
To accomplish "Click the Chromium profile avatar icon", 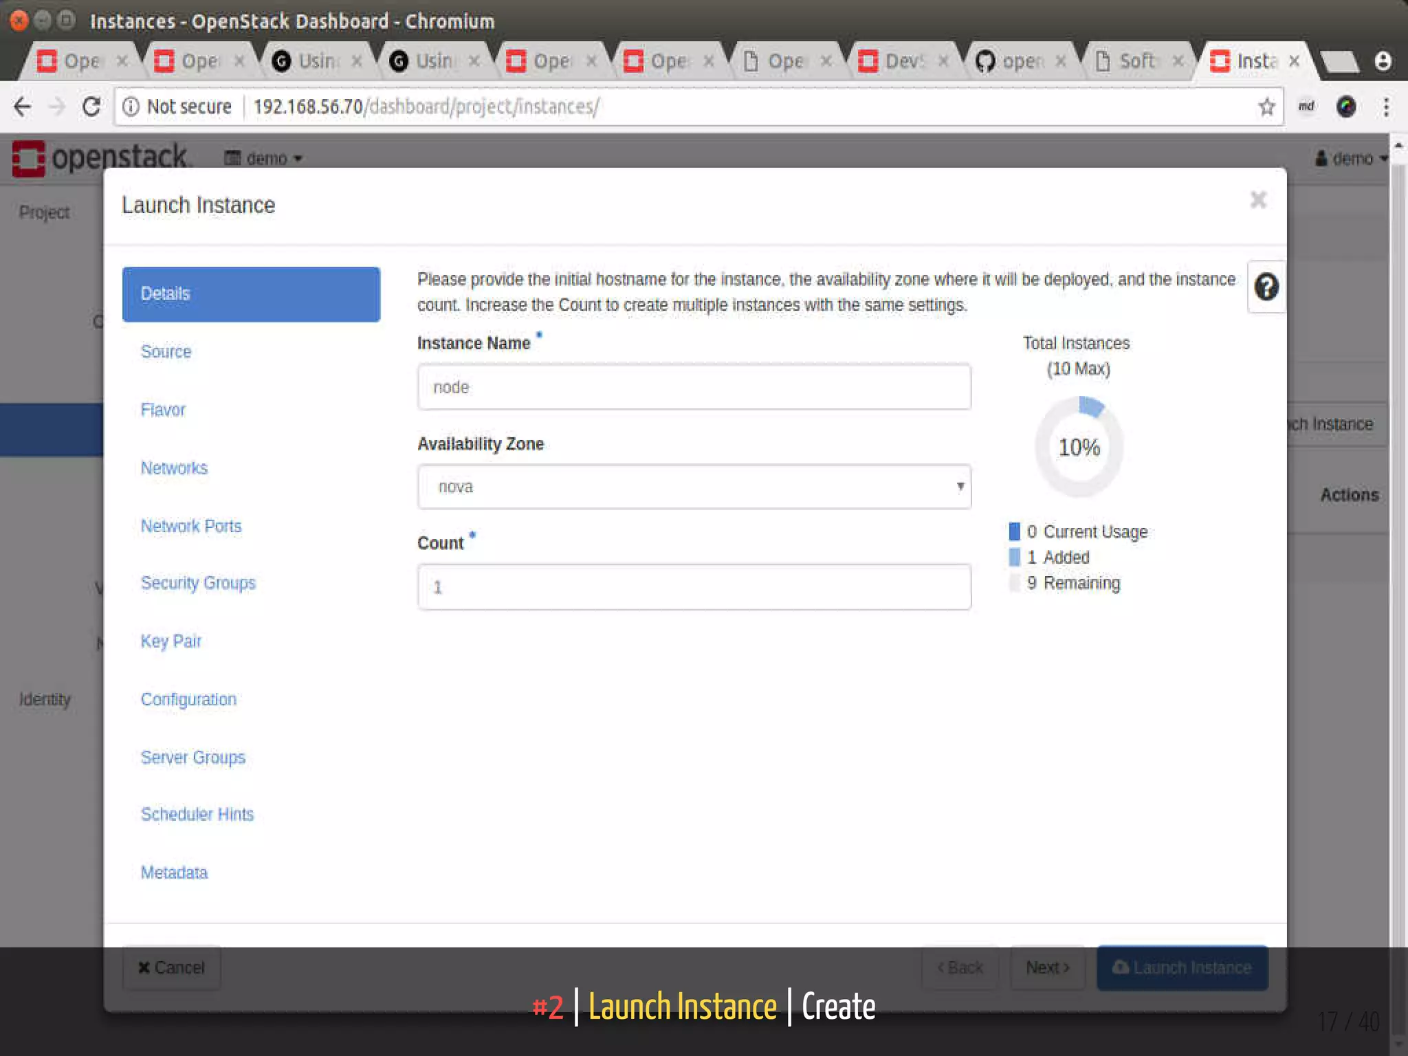I will click(1383, 61).
